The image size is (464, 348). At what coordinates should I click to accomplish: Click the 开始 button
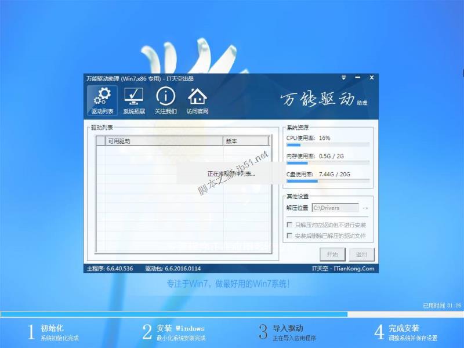(332, 254)
